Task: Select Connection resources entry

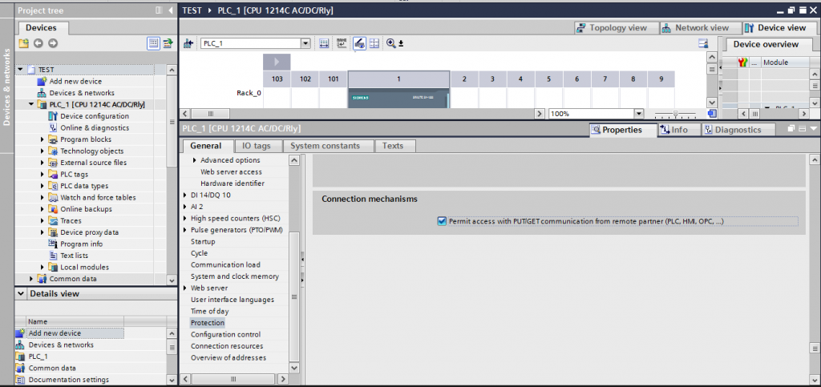Action: pos(227,346)
